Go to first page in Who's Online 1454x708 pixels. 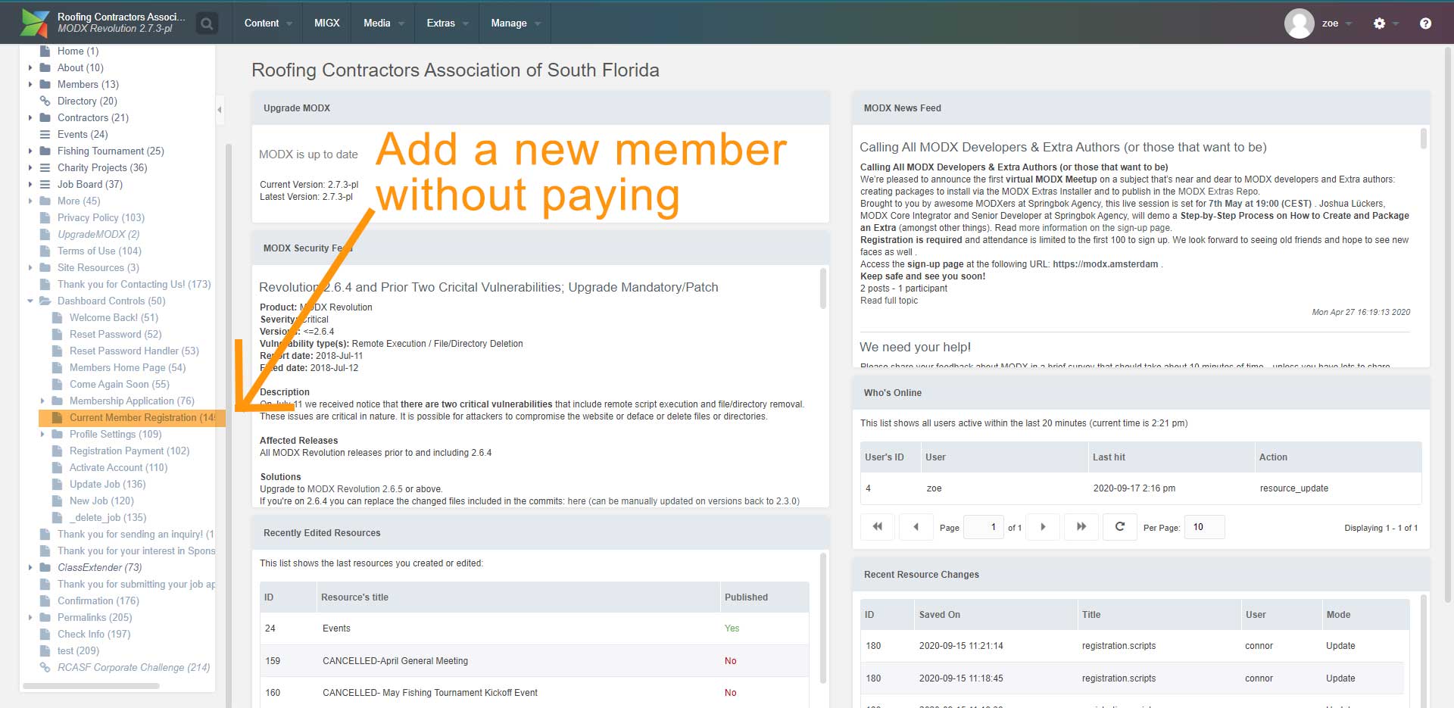point(878,527)
